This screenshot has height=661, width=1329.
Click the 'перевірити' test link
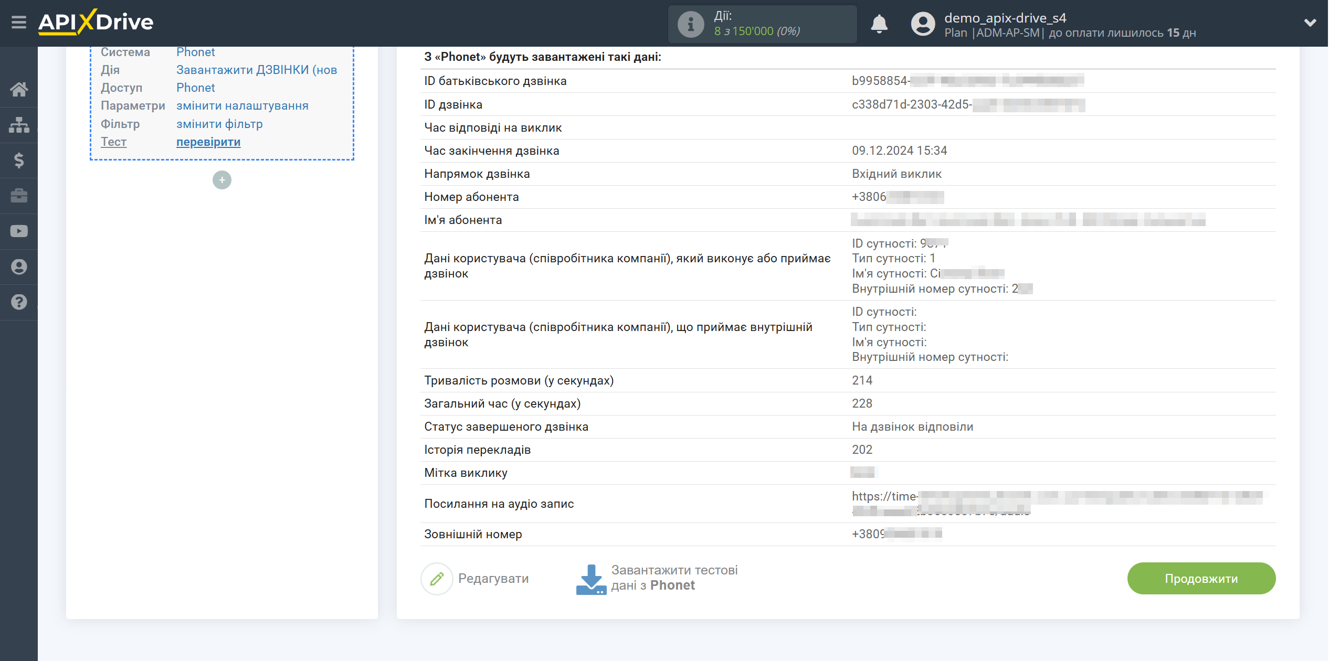point(208,142)
